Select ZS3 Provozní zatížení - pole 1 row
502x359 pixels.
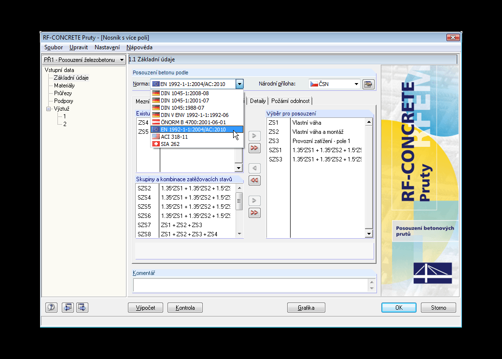[316, 141]
